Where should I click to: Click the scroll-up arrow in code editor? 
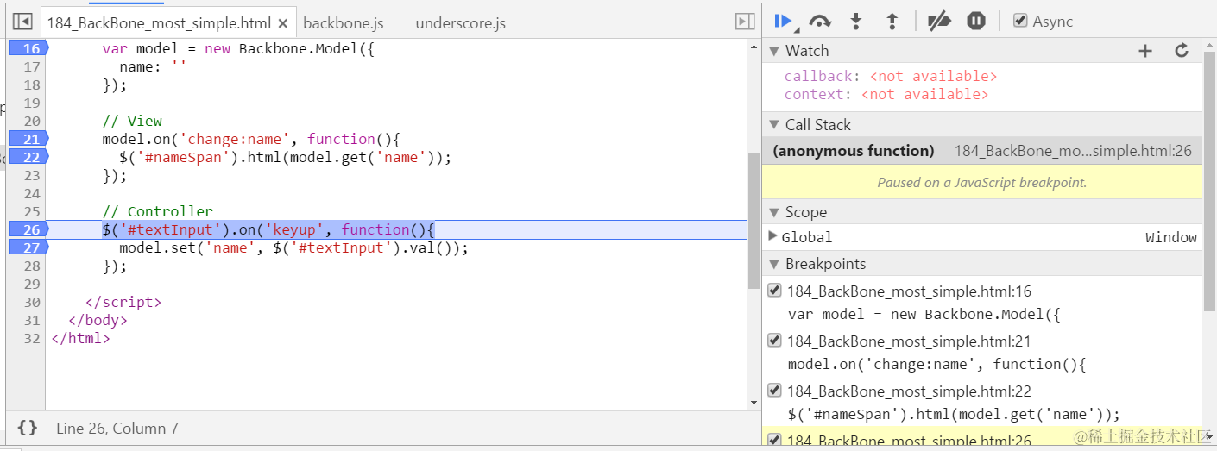(x=754, y=47)
